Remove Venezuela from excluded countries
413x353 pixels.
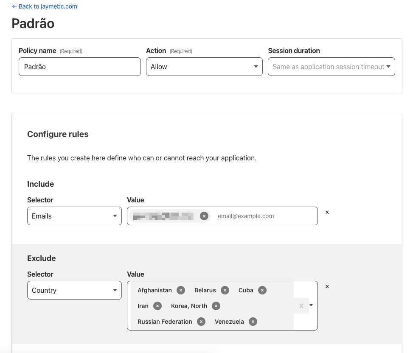[253, 322]
